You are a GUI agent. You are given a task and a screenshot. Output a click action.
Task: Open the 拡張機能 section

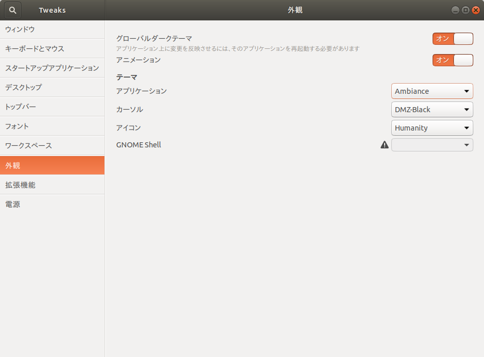click(x=52, y=185)
